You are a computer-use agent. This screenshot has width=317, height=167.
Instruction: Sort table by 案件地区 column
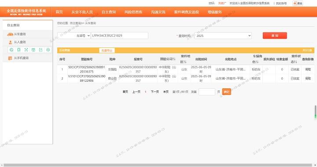(x=185, y=59)
